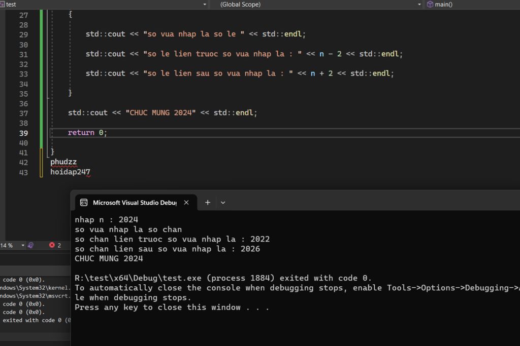Close the Microsoft Visual Studio Debug console tab
This screenshot has height=346, width=520.
(x=186, y=203)
